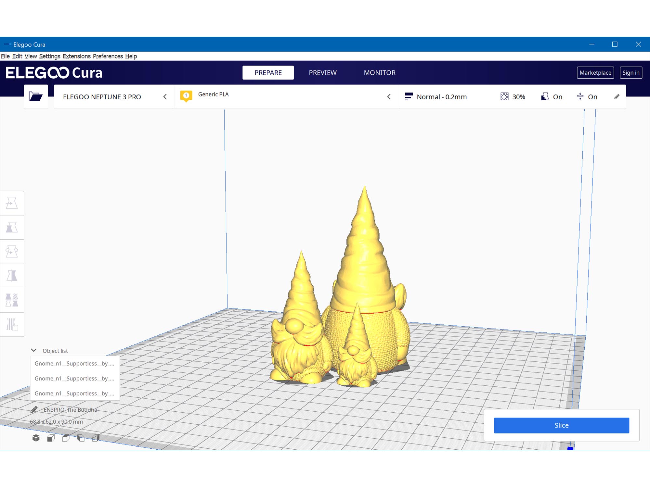
Task: Switch to the MONITOR stage
Action: [380, 73]
